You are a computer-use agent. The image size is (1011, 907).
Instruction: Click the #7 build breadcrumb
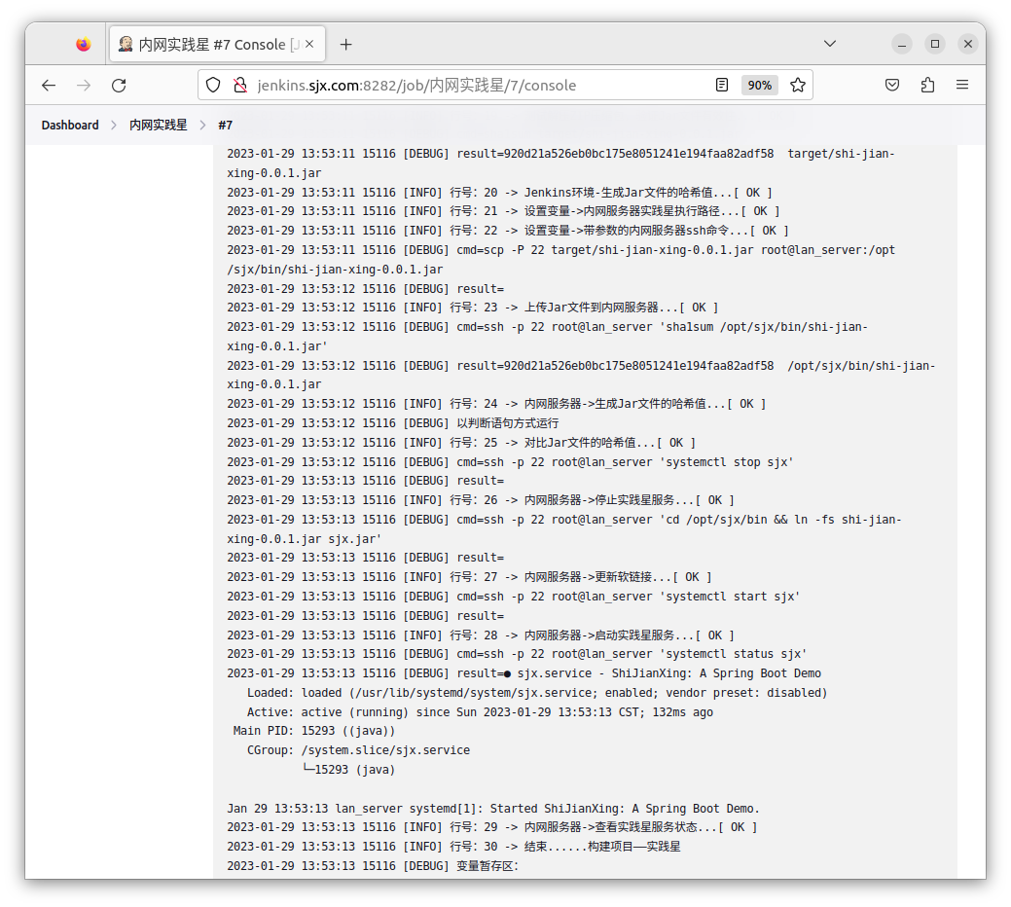tap(225, 126)
